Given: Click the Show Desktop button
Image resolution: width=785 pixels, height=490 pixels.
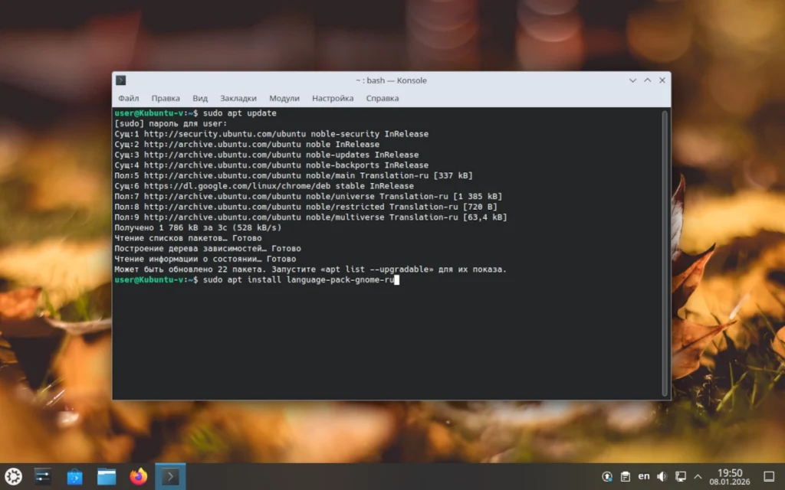Looking at the screenshot, I should [769, 476].
